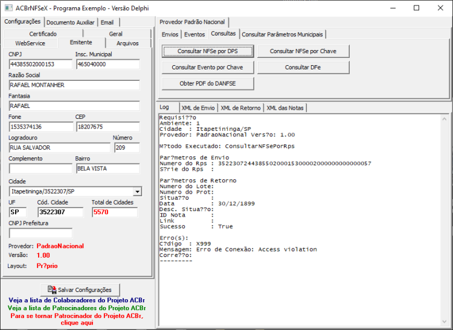Viewport: 453px width, 330px height.
Task: Click the Consultar DFe button
Action: pyautogui.click(x=303, y=67)
